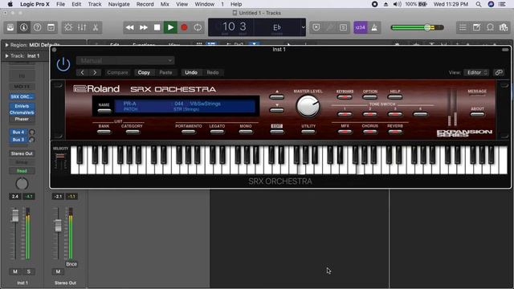Toggle the purple Count-in 1234 button
Screen dimensions: 514x289
tap(361, 27)
